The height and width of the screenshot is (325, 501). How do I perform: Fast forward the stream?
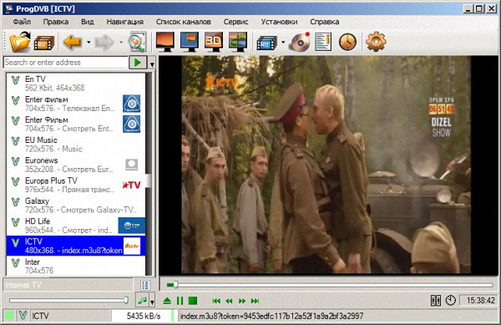242,301
